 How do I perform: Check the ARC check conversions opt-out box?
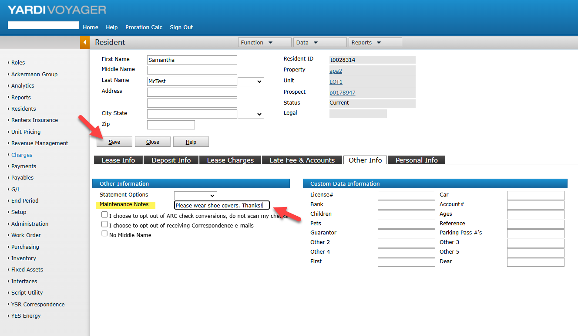coord(104,215)
